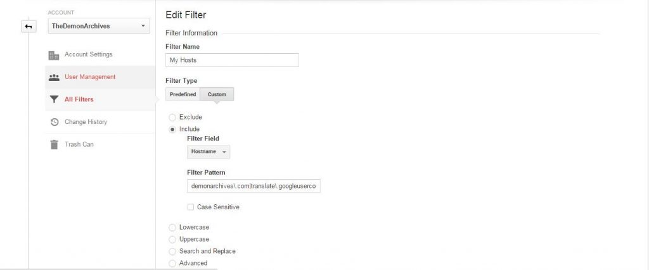
Task: Select the Include radio button
Action: (172, 129)
